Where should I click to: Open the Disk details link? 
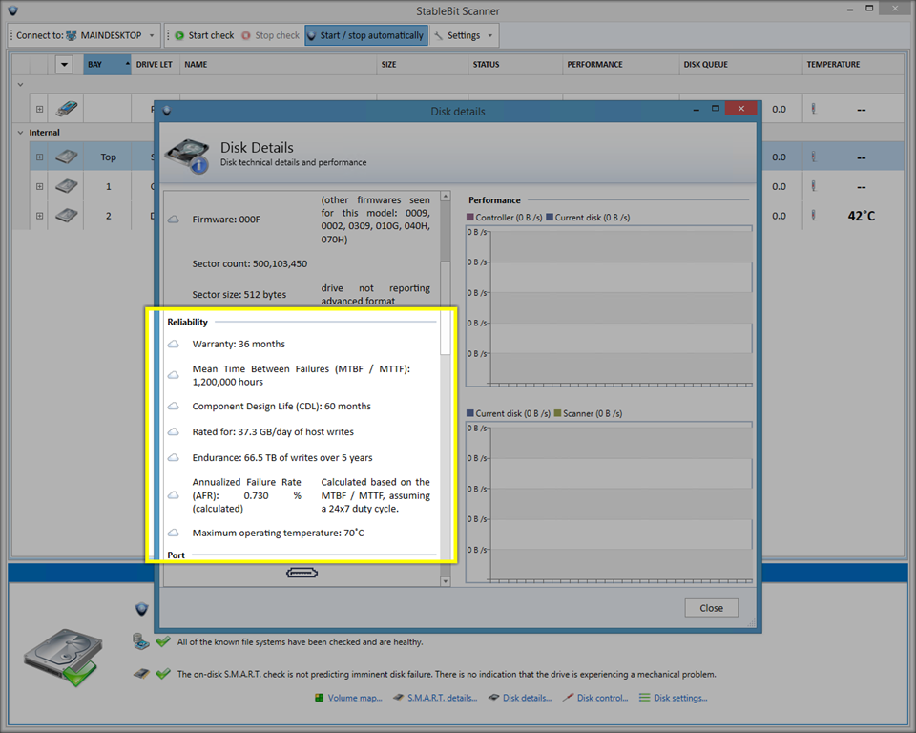527,698
